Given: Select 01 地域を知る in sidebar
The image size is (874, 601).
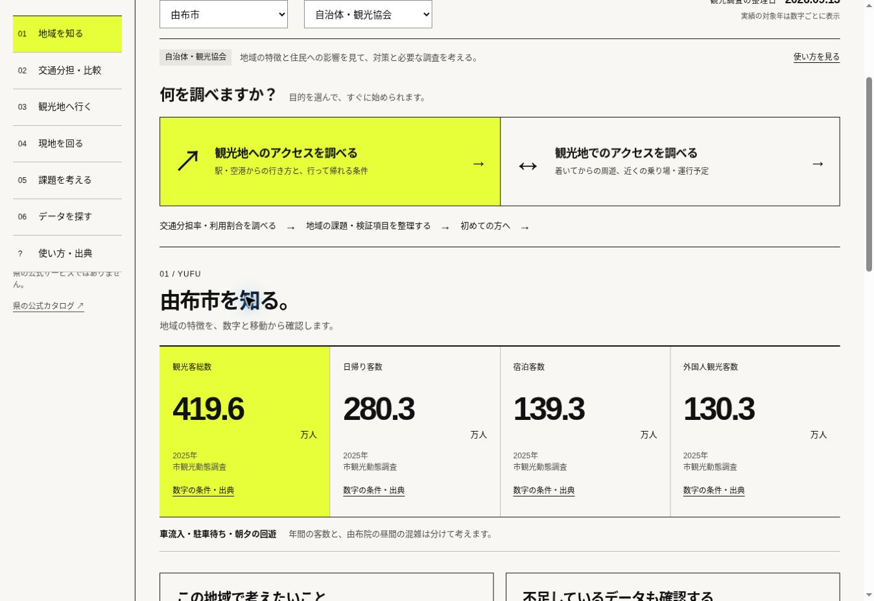Looking at the screenshot, I should 67,34.
